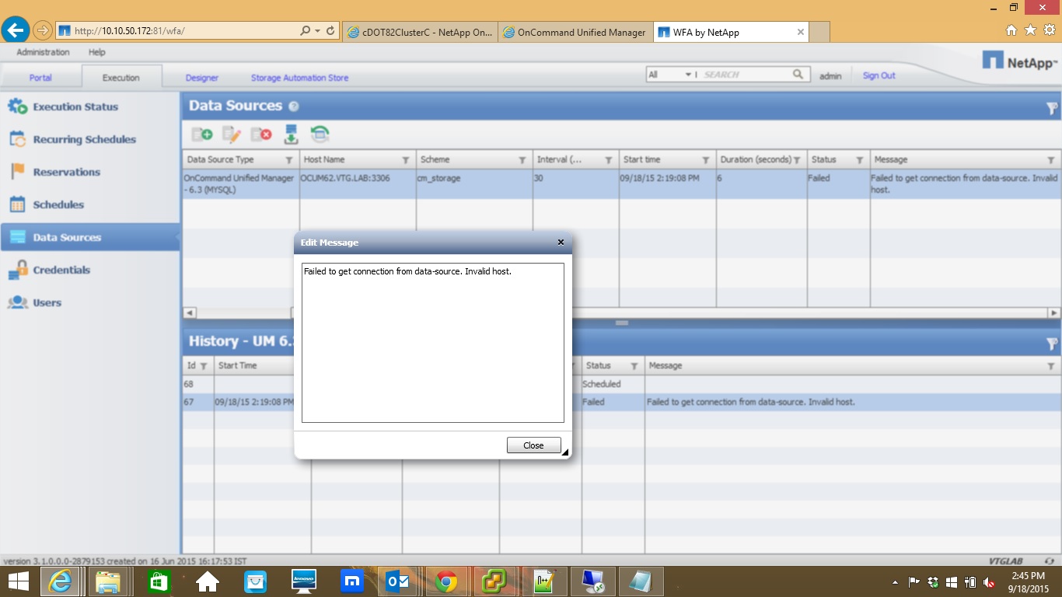Open filter for Interval column
The image size is (1062, 597).
(x=609, y=160)
